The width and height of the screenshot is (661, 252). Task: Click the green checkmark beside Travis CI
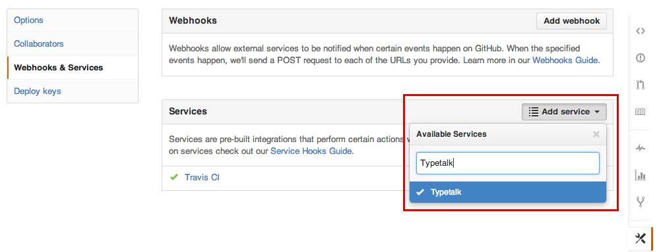click(173, 178)
